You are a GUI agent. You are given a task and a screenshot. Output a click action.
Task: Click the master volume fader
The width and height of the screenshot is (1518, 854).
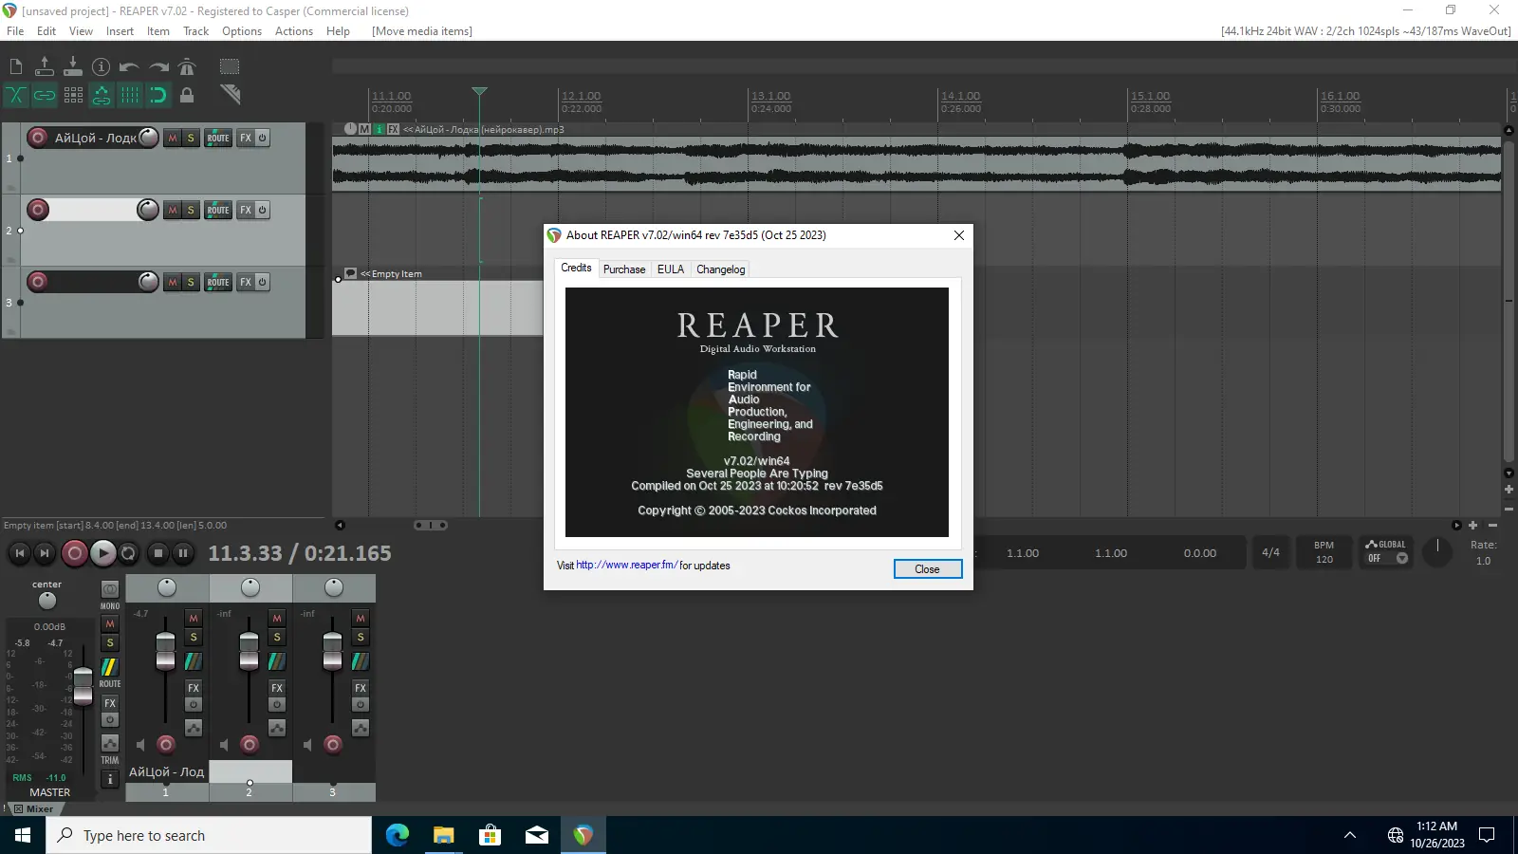point(83,685)
